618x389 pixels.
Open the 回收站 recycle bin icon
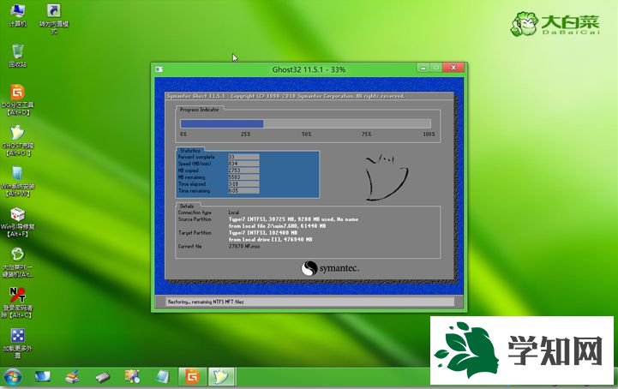tap(18, 56)
